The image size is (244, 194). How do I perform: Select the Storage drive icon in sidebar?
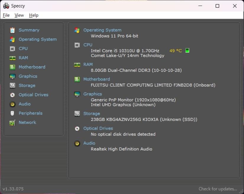pos(12,85)
